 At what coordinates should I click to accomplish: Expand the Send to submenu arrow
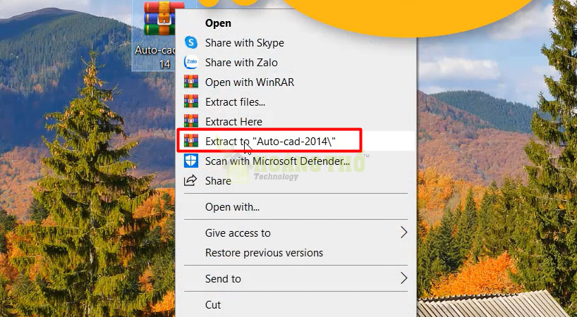(403, 278)
